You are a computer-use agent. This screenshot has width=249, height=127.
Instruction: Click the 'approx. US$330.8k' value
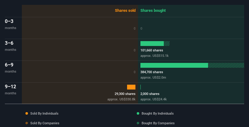coord(121,99)
